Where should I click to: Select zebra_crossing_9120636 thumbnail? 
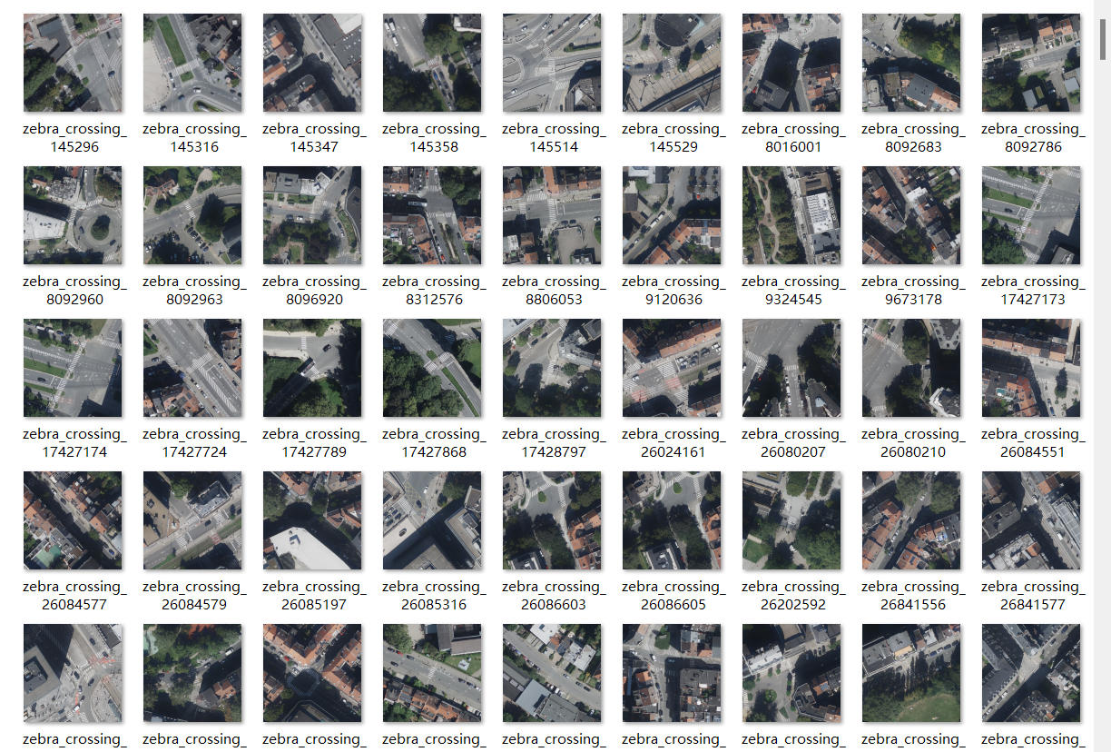tap(672, 215)
